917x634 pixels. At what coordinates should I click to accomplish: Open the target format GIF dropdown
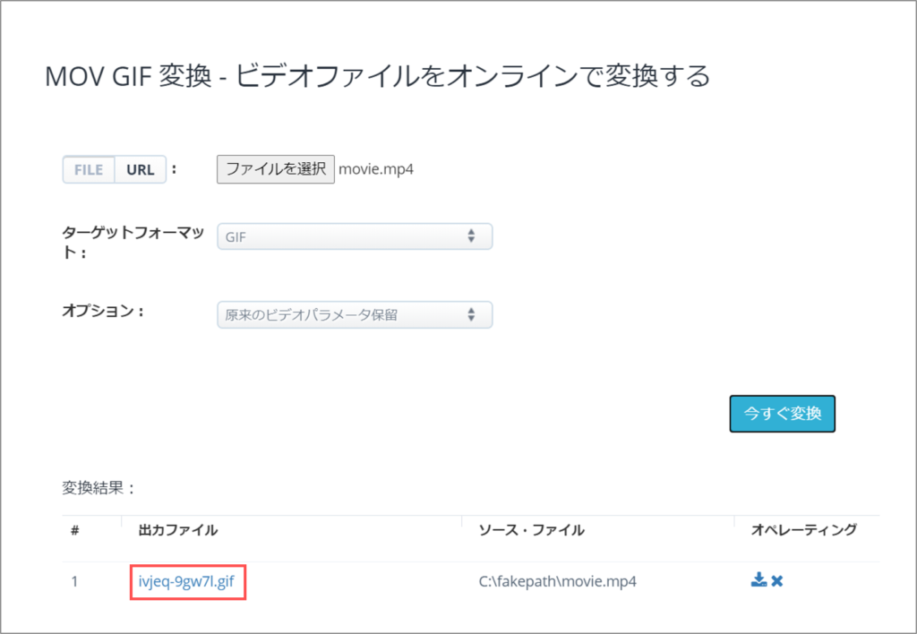pos(355,236)
